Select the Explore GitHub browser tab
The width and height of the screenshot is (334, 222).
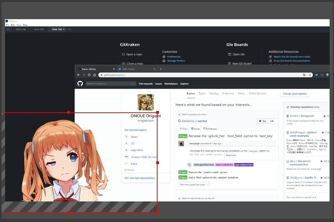pyautogui.click(x=96, y=69)
